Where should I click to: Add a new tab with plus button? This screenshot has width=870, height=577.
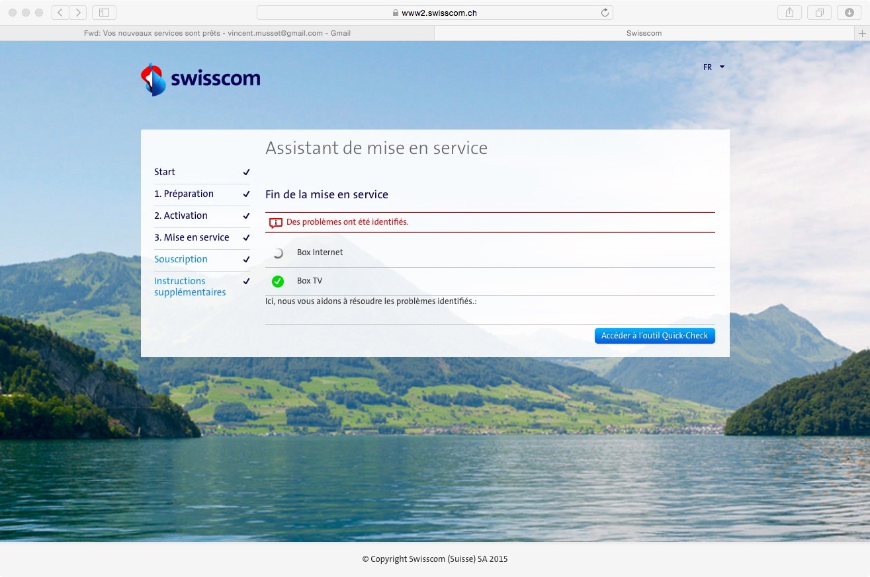click(x=862, y=33)
